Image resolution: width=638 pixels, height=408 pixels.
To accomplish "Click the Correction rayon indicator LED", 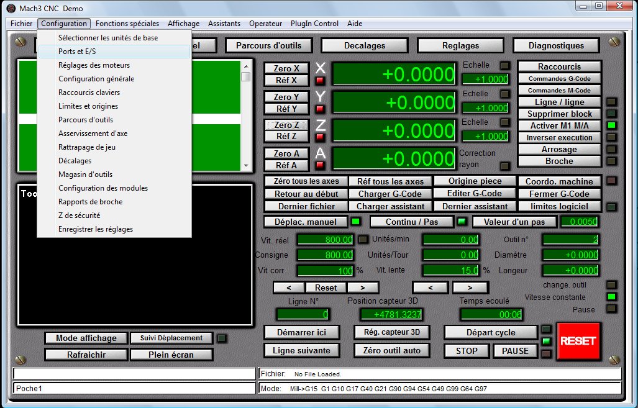I will tap(505, 166).
